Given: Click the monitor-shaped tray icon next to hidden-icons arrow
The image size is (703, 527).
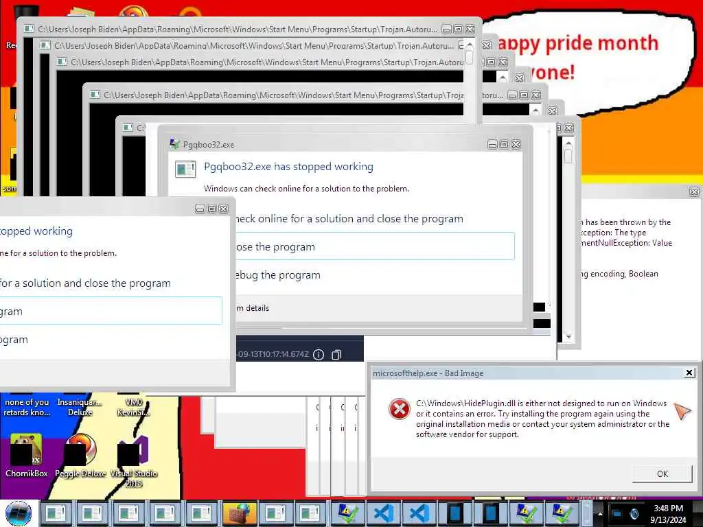Looking at the screenshot, I should (616, 513).
